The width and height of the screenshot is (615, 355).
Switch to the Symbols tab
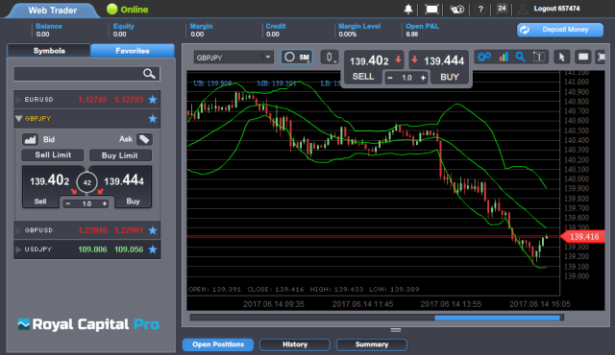(49, 51)
